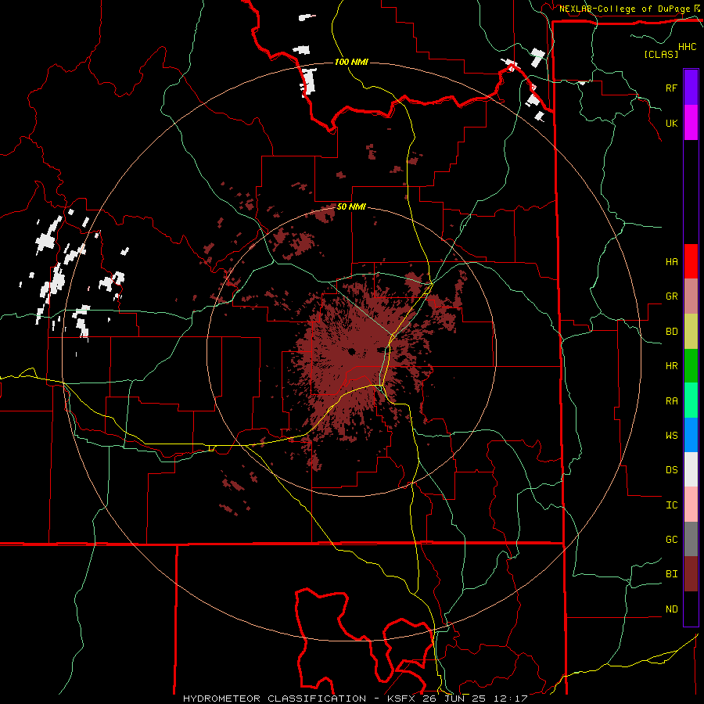Image resolution: width=704 pixels, height=704 pixels.
Task: Click the HYDROMETEOR CLASSIFICATION KSFX title text
Action: pos(355,699)
